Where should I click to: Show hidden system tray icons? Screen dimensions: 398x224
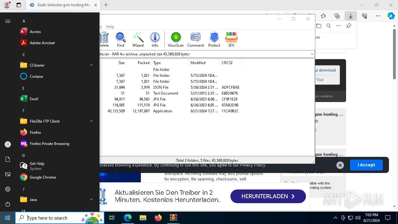[335, 218]
